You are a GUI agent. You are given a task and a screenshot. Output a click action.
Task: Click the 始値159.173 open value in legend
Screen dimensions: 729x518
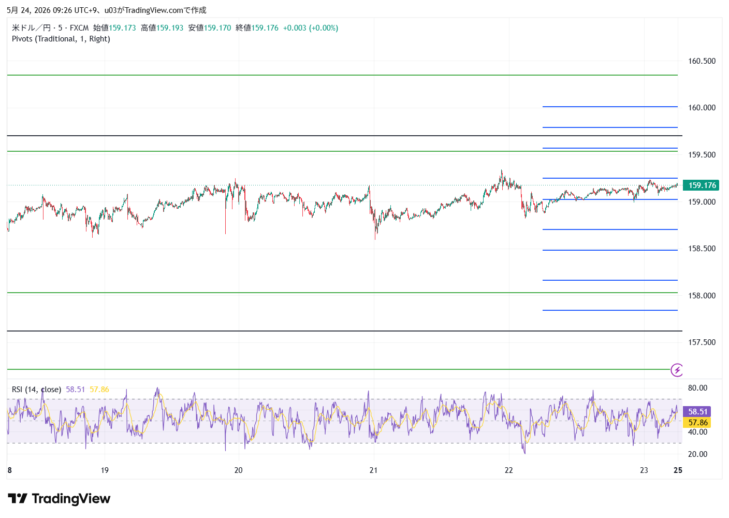coord(114,28)
